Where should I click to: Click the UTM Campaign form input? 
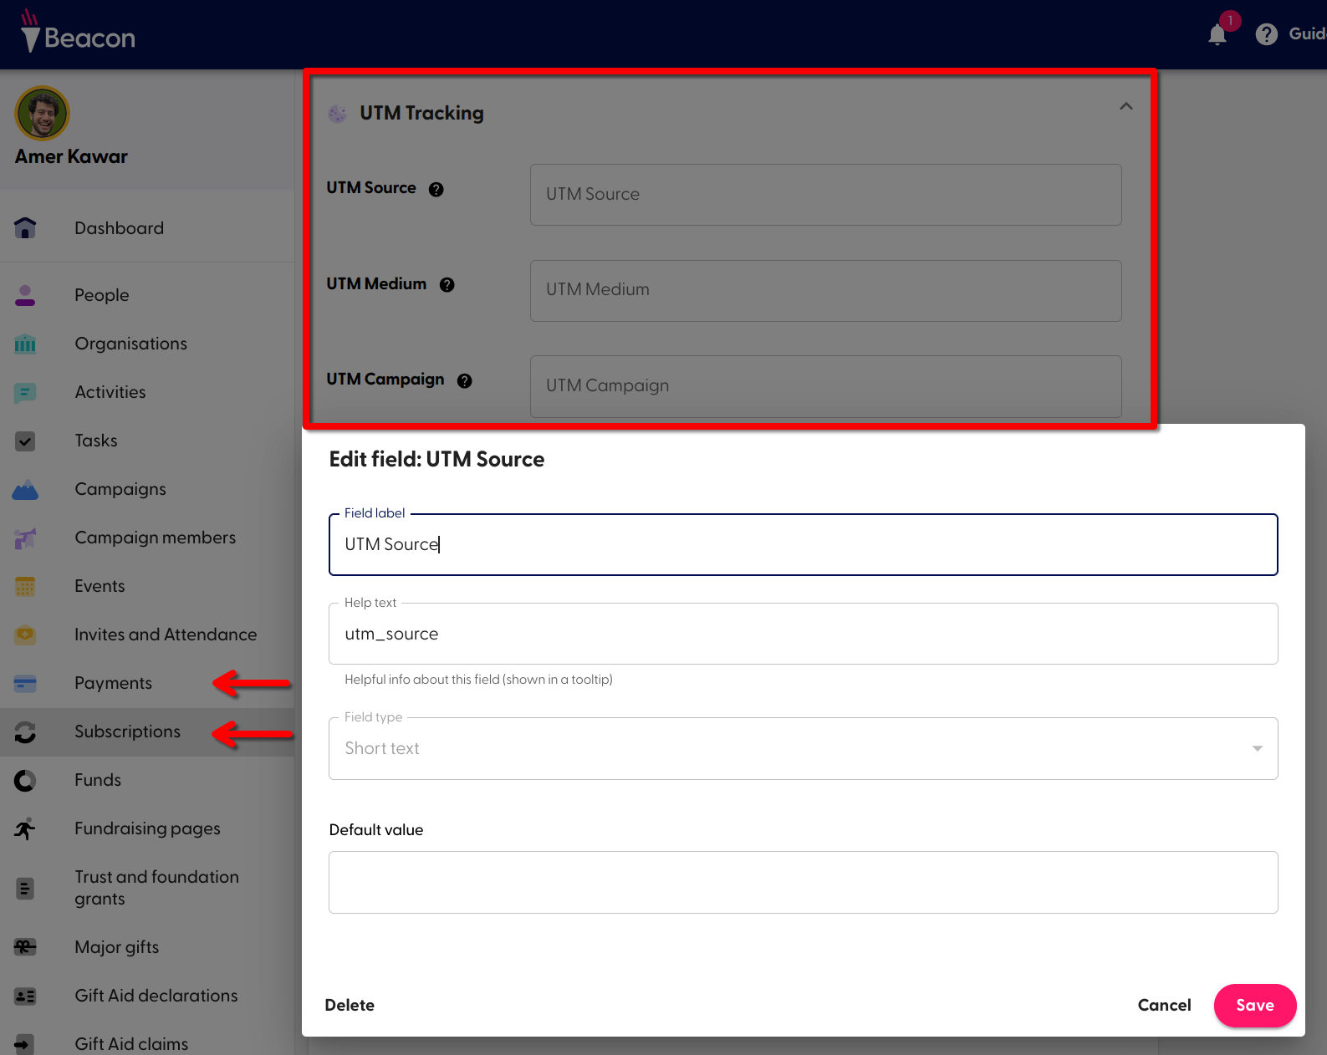pyautogui.click(x=825, y=386)
